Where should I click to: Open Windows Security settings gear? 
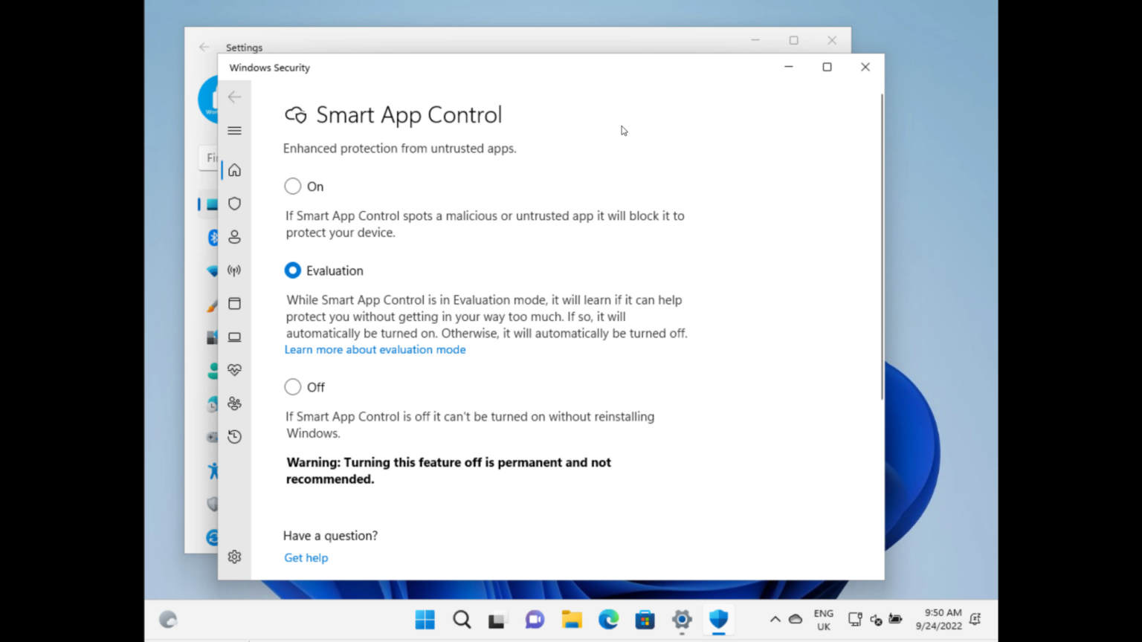[234, 557]
